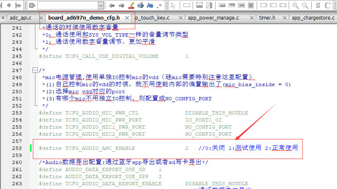Zoom in with the magnifier plus
Image resolution: width=337 pixels, height=189 pixels.
[295, 5]
